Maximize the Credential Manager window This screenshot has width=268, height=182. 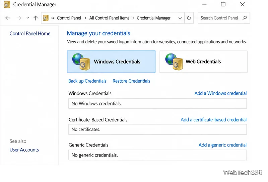tap(223, 4)
